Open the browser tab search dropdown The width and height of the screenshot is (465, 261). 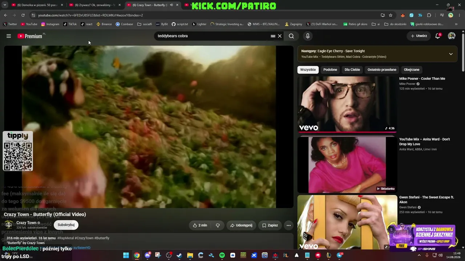tap(5, 5)
